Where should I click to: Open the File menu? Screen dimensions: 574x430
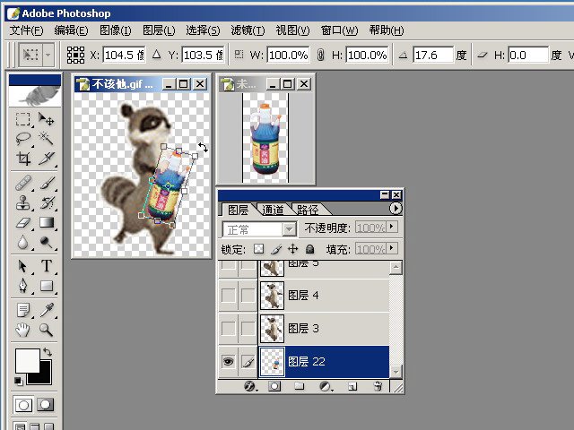[x=26, y=30]
